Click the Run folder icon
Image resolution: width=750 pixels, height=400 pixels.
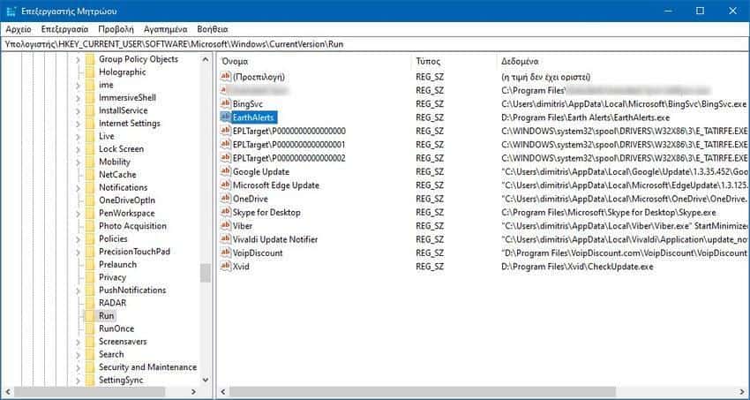pyautogui.click(x=89, y=316)
